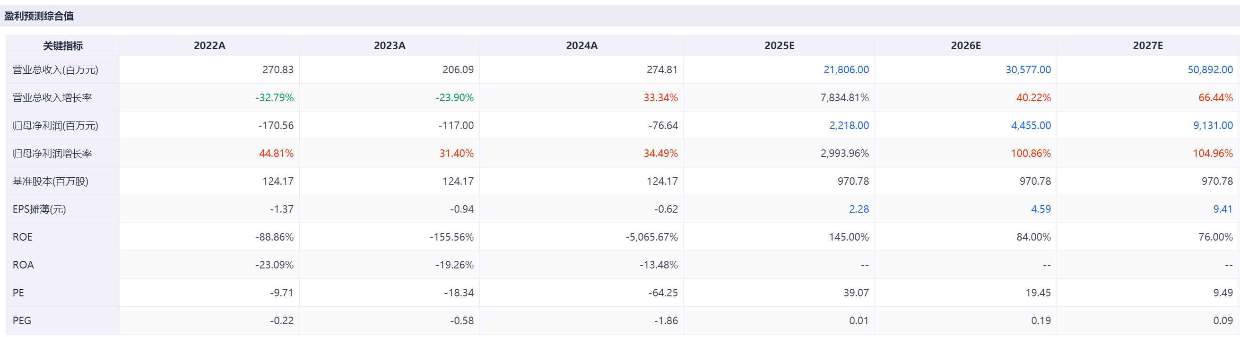This screenshot has width=1240, height=337.
Task: Select the ROE row label
Action: (23, 237)
